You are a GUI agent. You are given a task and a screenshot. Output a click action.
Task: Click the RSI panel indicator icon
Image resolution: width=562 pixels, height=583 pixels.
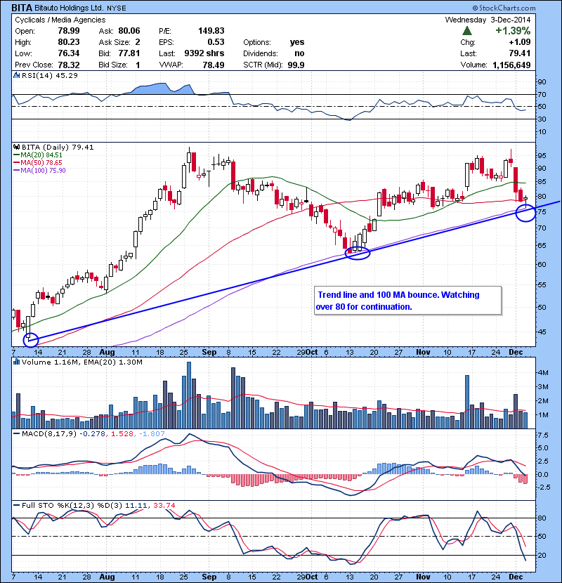(16, 75)
